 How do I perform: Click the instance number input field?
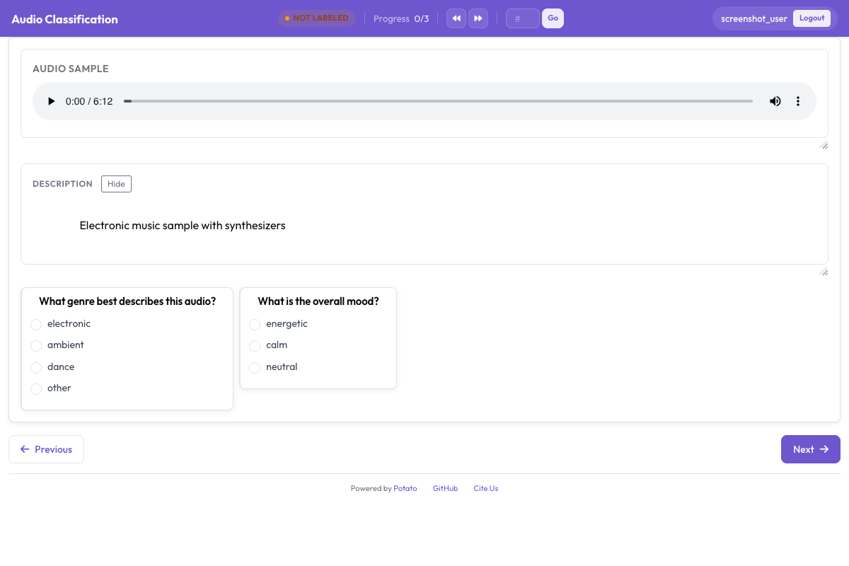pos(522,18)
